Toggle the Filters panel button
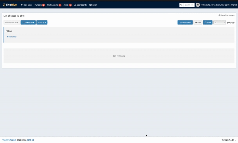Viewport: 238px width, 143px height. [x=208, y=22]
